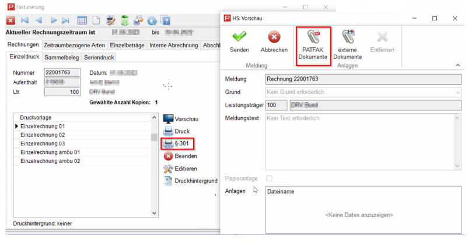Open the table grid view icon
Image resolution: width=472 pixels, height=242 pixels.
(x=82, y=20)
